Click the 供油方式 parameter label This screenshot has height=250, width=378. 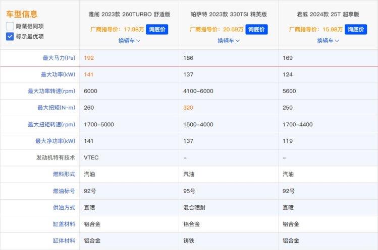(x=64, y=208)
